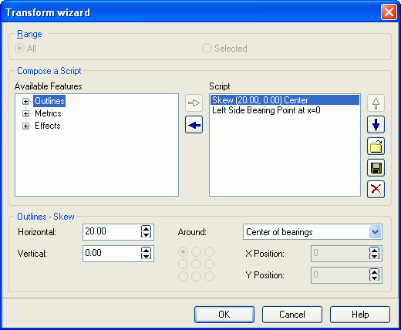Click the blue left arrow remove-feature button
Image resolution: width=401 pixels, height=330 pixels.
point(194,125)
